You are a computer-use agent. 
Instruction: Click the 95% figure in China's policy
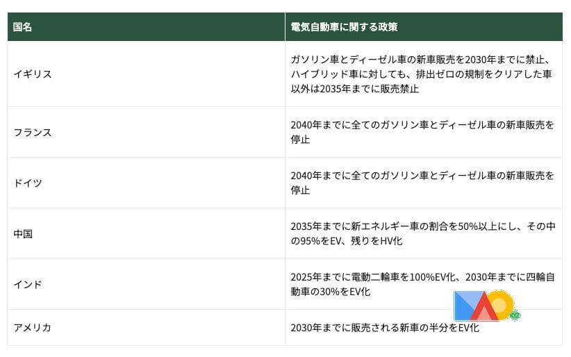(313, 241)
